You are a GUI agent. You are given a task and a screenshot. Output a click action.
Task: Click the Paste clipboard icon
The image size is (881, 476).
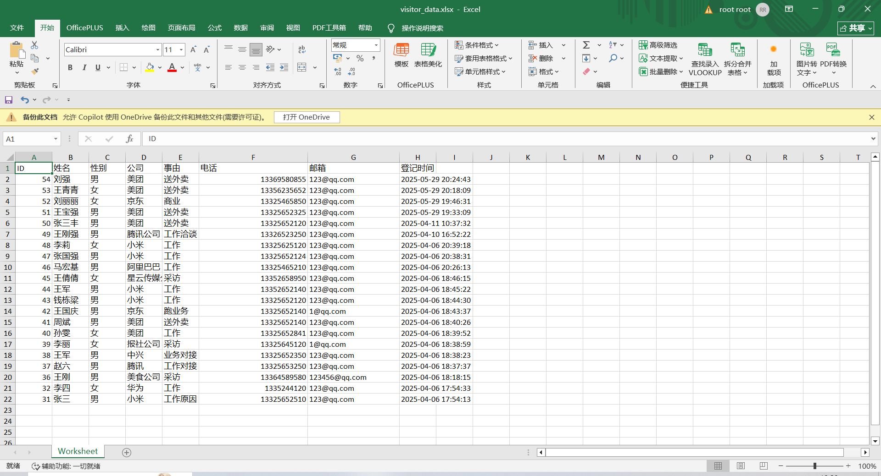pyautogui.click(x=17, y=50)
